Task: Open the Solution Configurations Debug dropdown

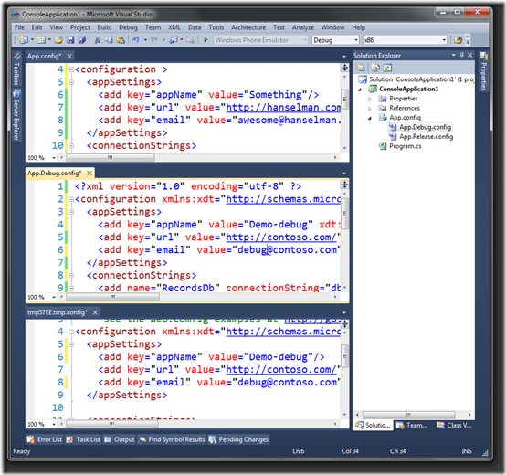Action: 356,40
